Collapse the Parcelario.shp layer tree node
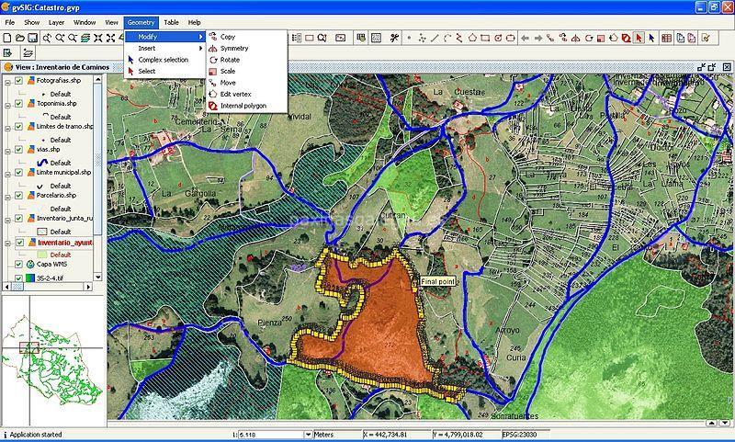Image resolution: width=735 pixels, height=442 pixels. 7,198
